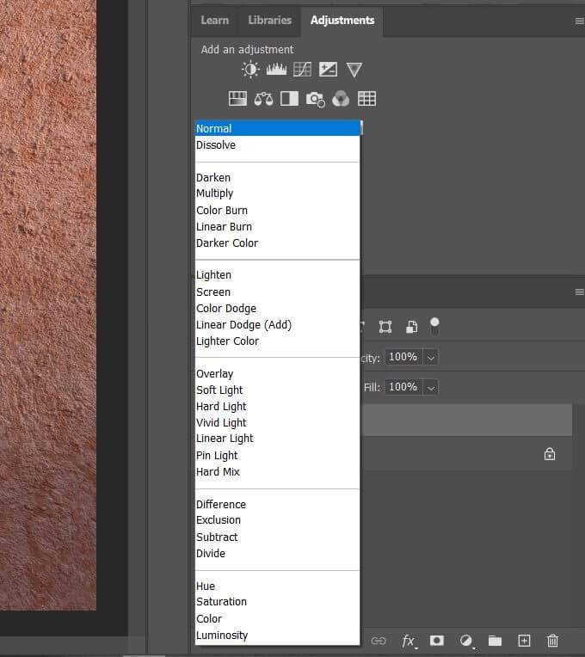Image resolution: width=585 pixels, height=657 pixels.
Task: Toggle the layer filter switch
Action: 435,326
